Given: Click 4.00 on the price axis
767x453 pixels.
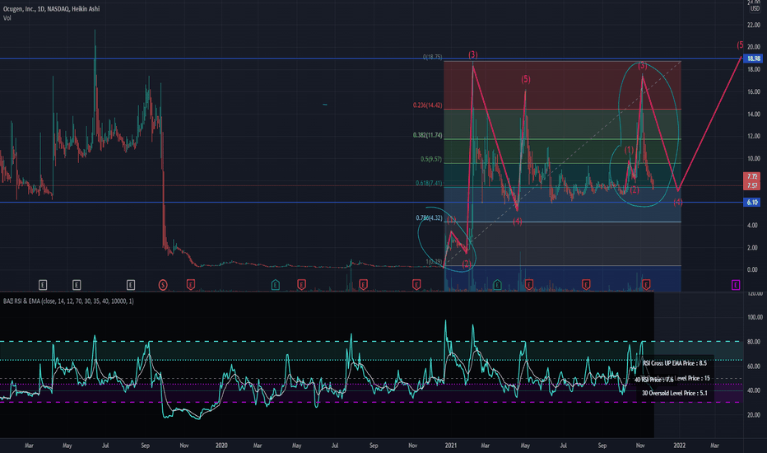Looking at the screenshot, I should (753, 226).
